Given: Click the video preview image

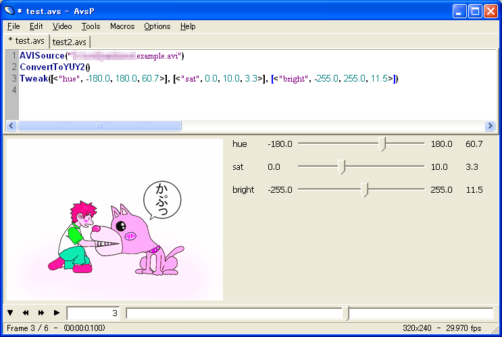Looking at the screenshot, I should coord(114,220).
